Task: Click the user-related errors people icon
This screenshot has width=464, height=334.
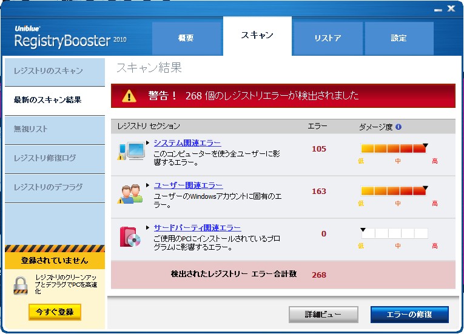Action: point(130,194)
